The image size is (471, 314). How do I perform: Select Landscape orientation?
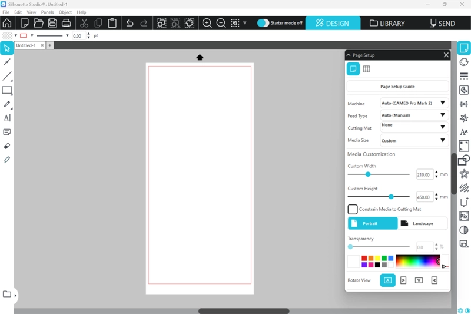(423, 223)
